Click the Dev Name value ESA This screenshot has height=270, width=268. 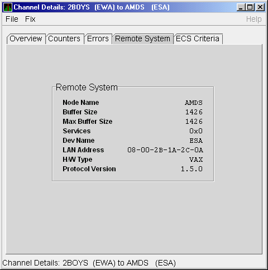[x=196, y=141]
